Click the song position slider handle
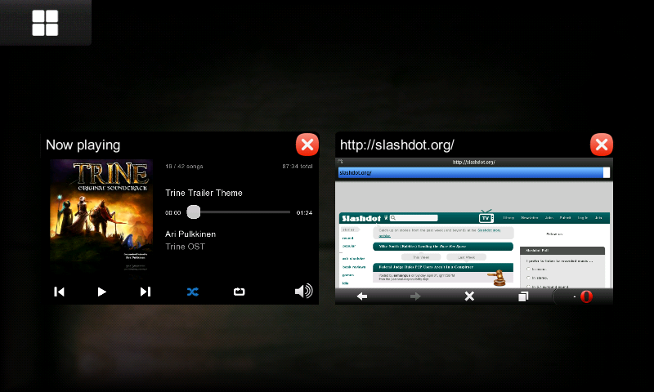The width and height of the screenshot is (654, 392). pos(194,212)
